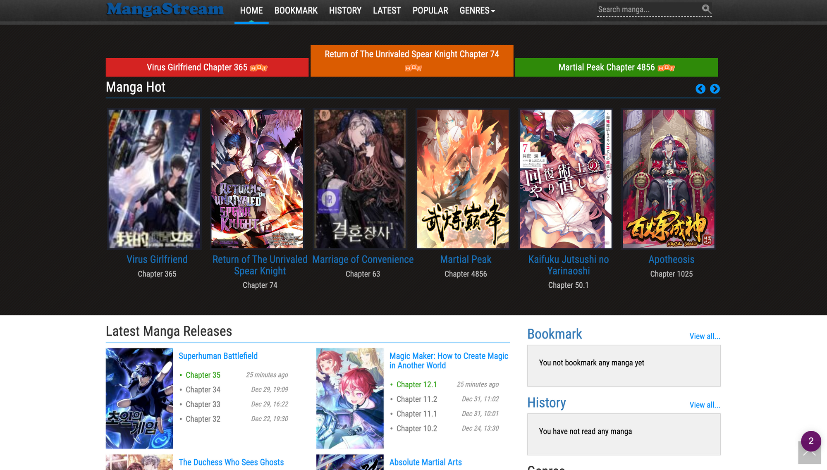Open the Popular nav item
The image size is (827, 470).
(430, 11)
